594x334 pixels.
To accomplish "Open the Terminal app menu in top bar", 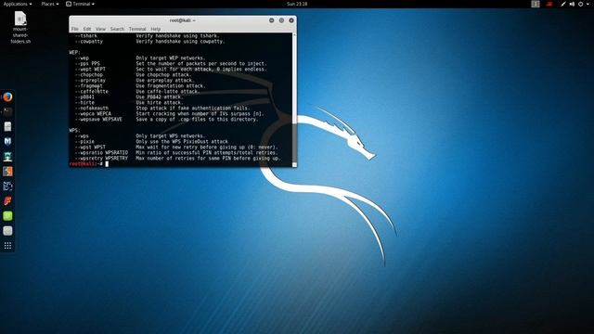I will [x=81, y=4].
